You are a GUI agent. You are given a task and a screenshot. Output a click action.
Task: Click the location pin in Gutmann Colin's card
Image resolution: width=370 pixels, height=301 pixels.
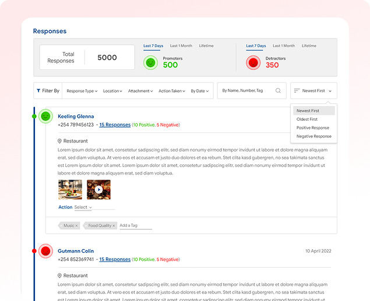[59, 275]
